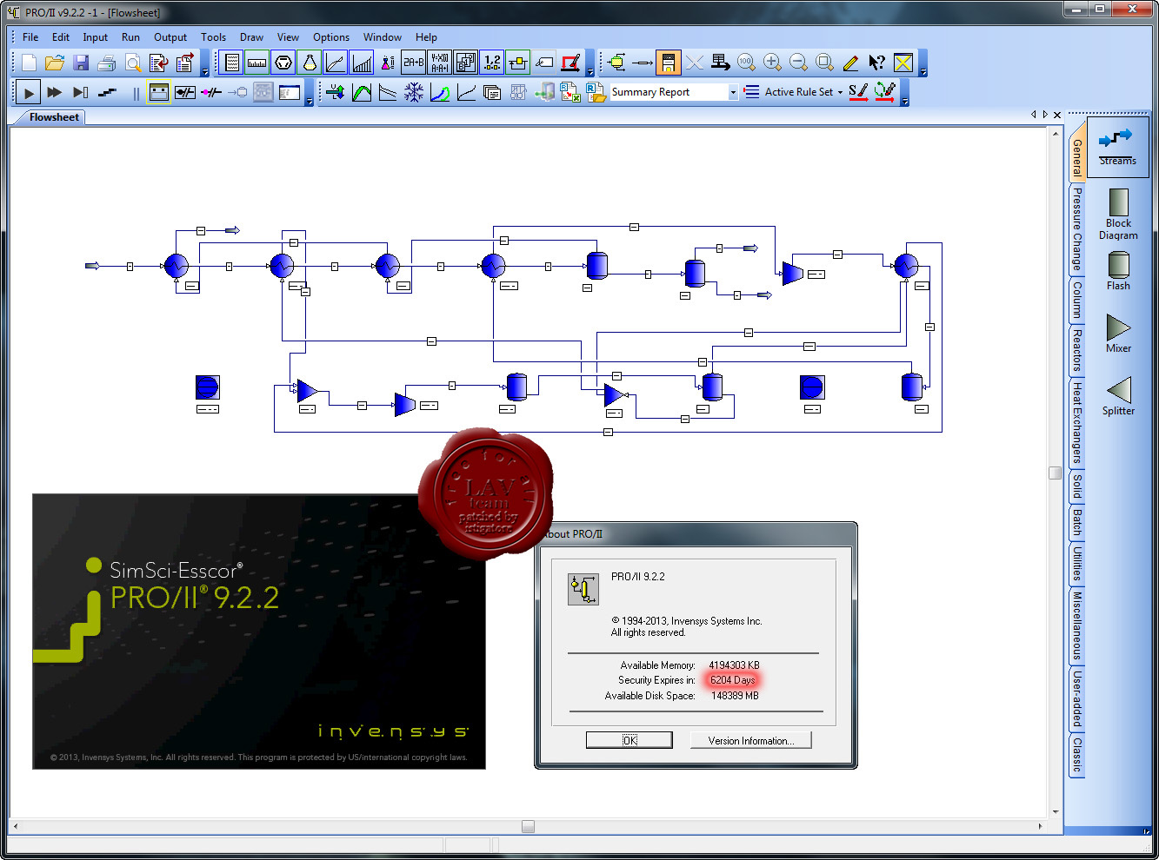This screenshot has height=860, width=1159.
Task: Save the simulation with floppy icon
Action: [81, 63]
